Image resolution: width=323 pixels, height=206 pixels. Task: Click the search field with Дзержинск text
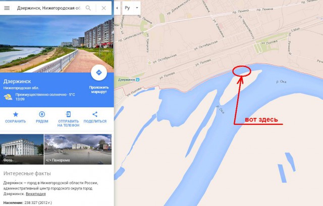coord(49,8)
